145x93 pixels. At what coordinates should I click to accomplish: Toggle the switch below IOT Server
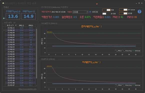[x=123, y=13]
